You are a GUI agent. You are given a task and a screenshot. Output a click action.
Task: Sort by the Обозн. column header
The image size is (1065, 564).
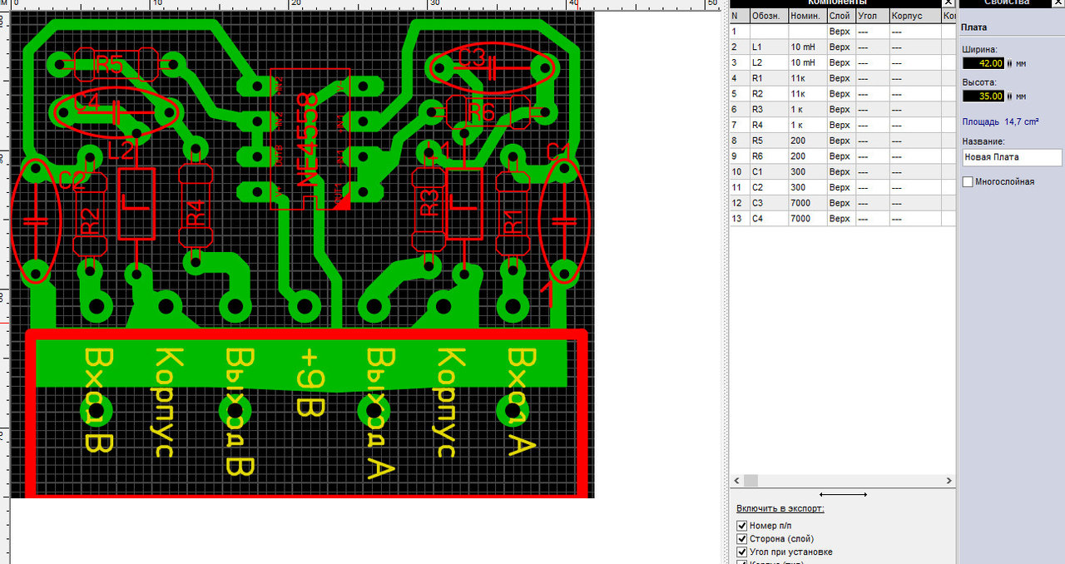(x=767, y=16)
